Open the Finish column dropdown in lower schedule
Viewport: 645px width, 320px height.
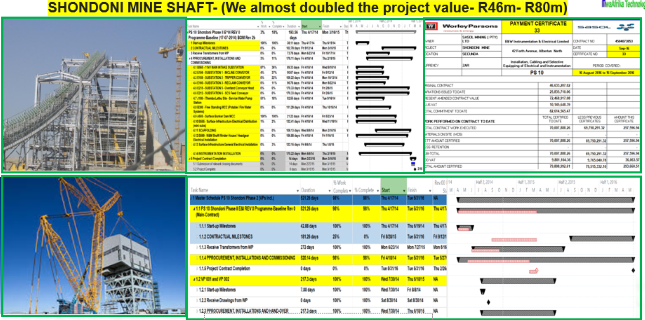(x=430, y=191)
